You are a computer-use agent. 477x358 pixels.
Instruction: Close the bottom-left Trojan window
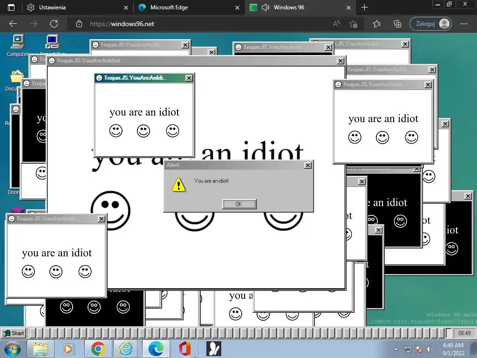(x=101, y=219)
